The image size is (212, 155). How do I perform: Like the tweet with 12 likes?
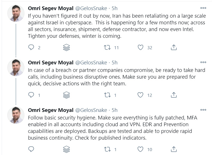[x=140, y=95]
